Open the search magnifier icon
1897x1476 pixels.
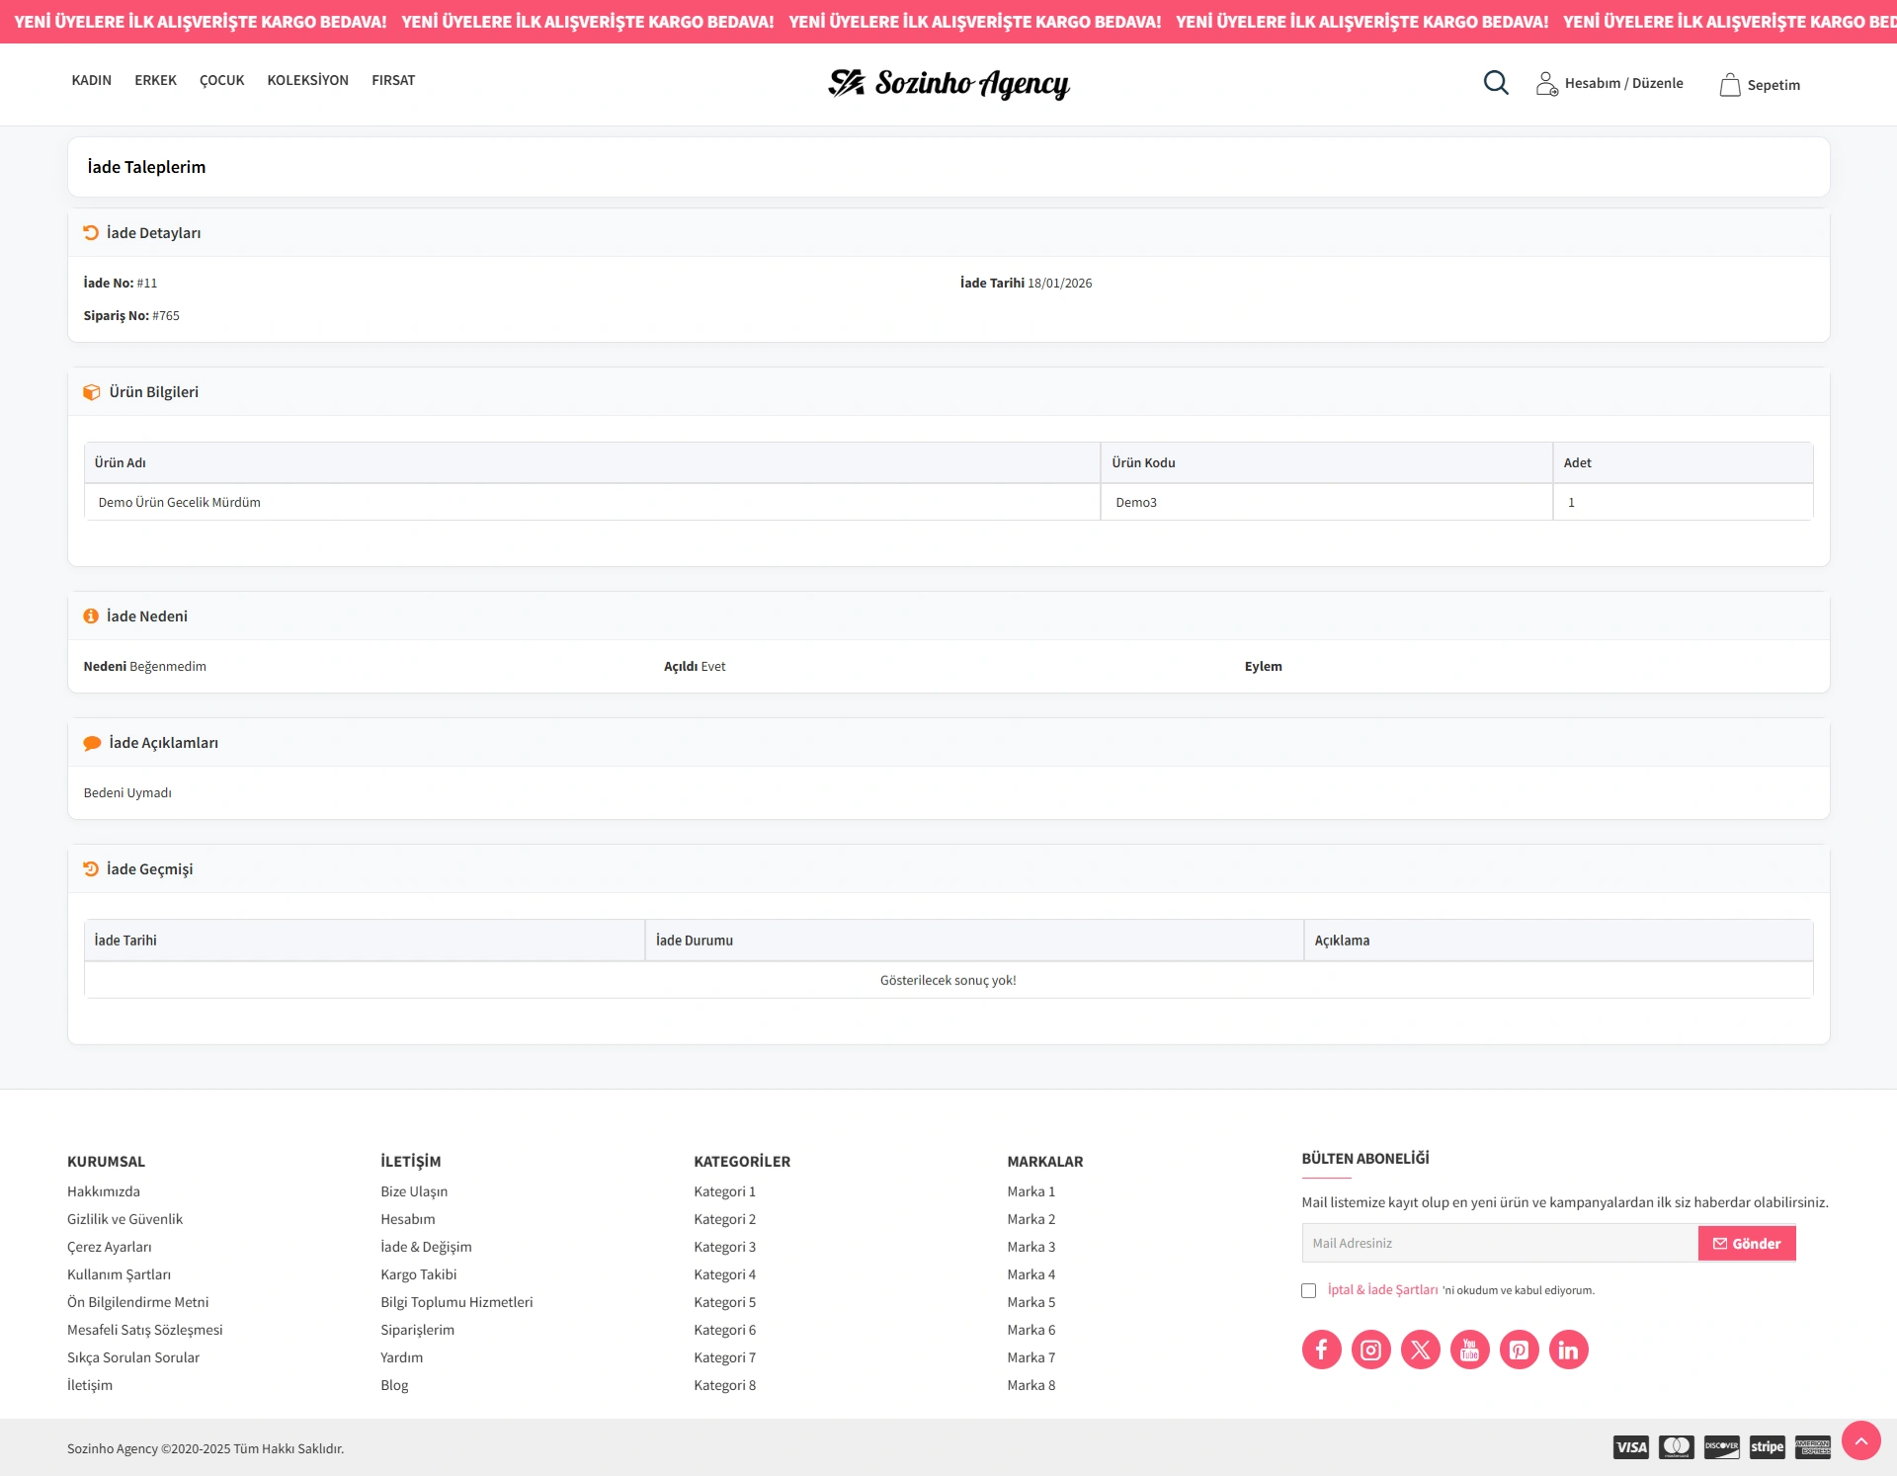point(1496,83)
